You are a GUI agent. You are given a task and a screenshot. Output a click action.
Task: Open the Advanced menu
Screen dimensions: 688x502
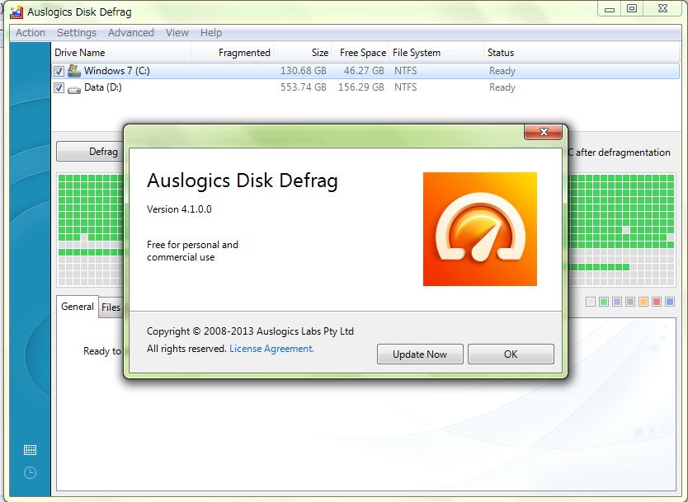point(131,33)
